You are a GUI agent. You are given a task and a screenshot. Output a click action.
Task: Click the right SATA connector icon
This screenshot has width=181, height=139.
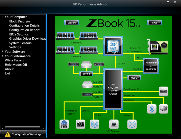pos(99,64)
